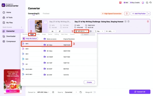
Task: Switch to the Converting(1) tab
Action: [34, 14]
